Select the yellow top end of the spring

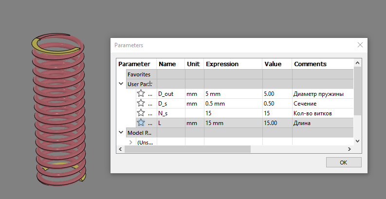click(x=38, y=45)
